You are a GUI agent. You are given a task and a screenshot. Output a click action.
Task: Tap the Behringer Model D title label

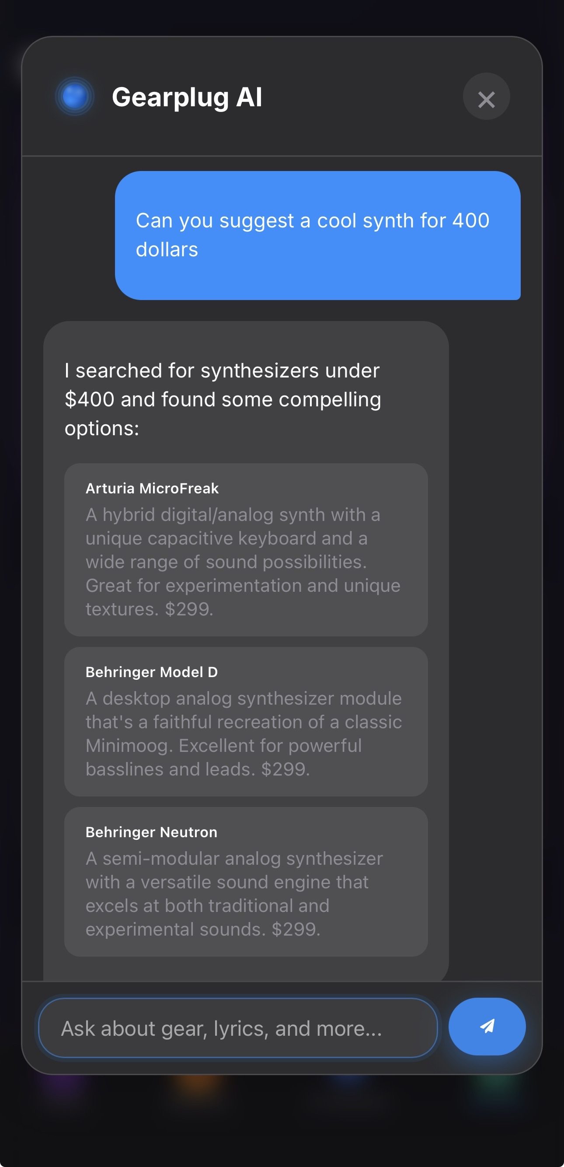tap(151, 672)
